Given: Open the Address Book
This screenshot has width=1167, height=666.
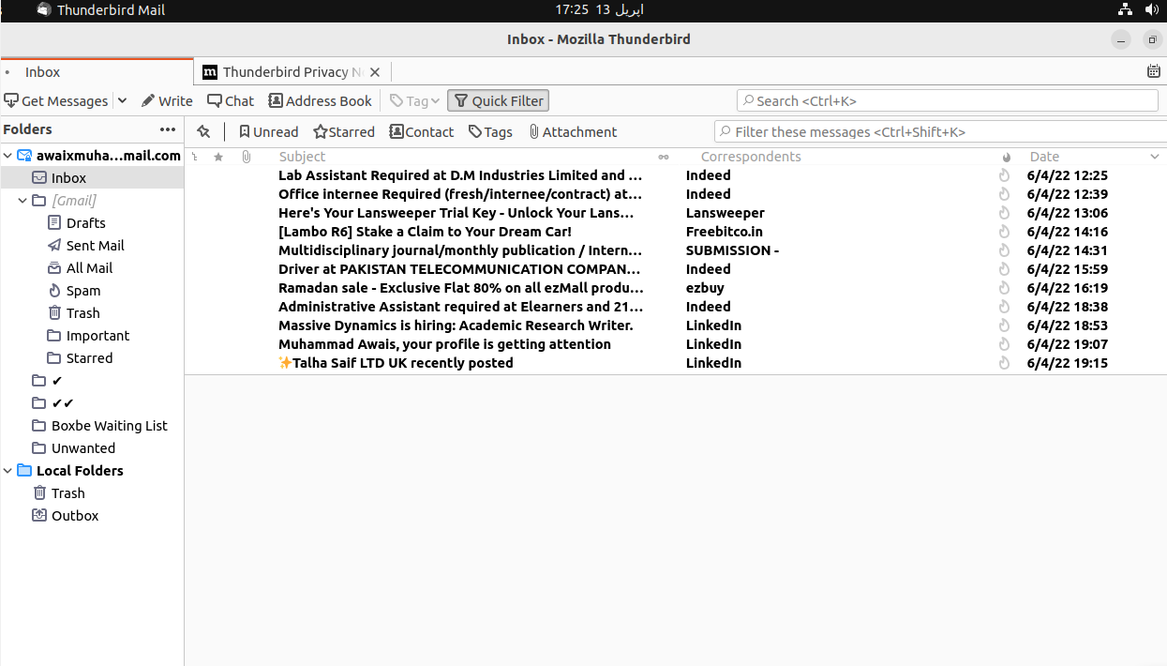Looking at the screenshot, I should pos(320,100).
